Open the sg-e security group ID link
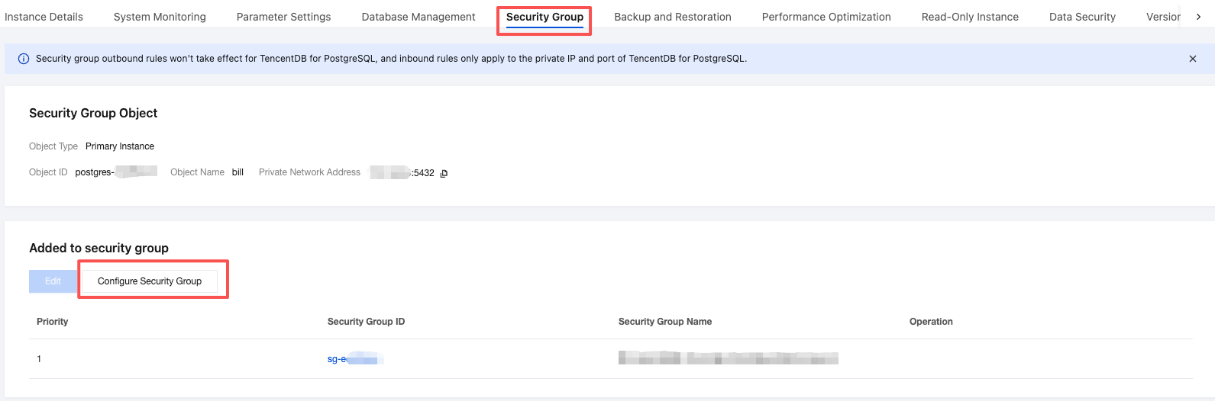Screen dimensions: 1215x401 (x=354, y=359)
